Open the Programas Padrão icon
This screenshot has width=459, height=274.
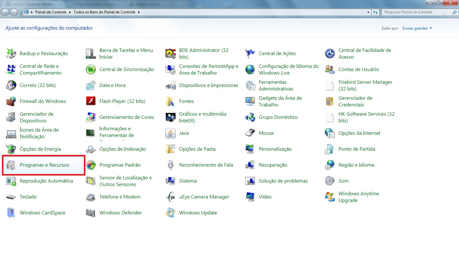tap(91, 165)
